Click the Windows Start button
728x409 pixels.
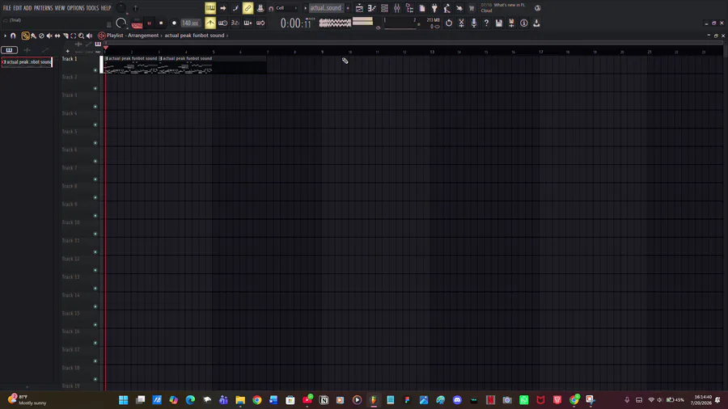tap(124, 400)
